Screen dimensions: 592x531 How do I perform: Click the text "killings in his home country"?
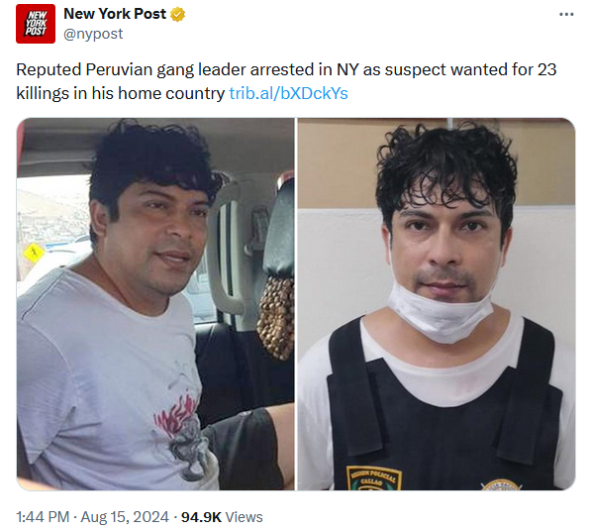[121, 93]
